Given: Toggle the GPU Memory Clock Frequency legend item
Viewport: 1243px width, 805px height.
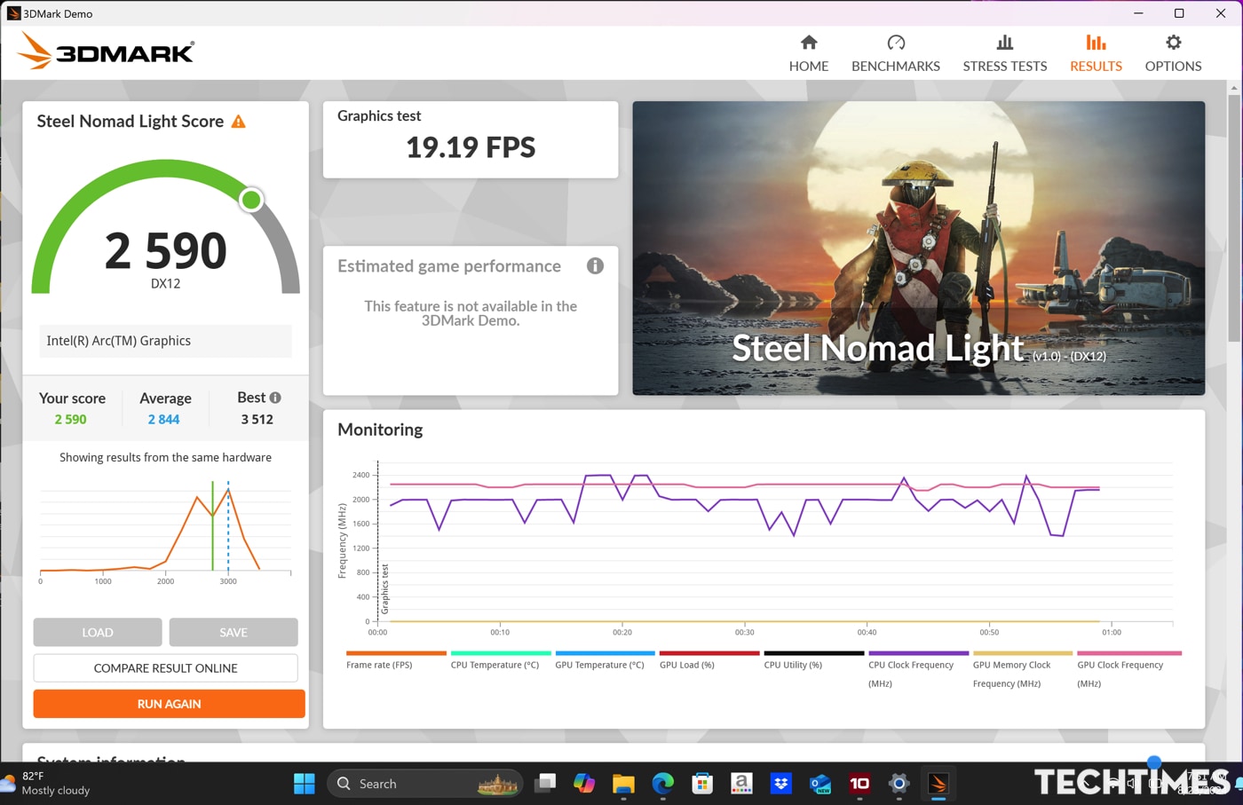Looking at the screenshot, I should [x=1022, y=670].
